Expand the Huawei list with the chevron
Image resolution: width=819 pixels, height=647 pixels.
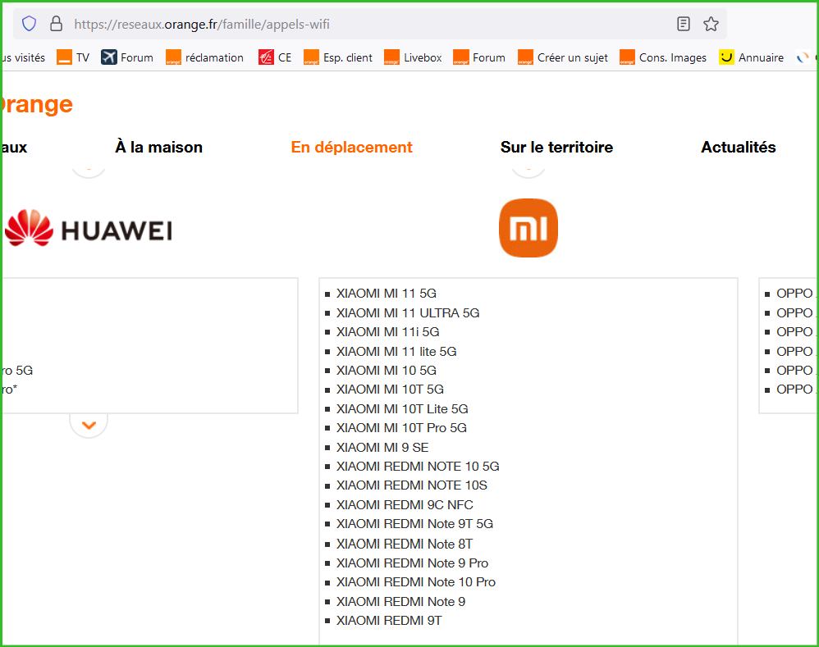[89, 425]
